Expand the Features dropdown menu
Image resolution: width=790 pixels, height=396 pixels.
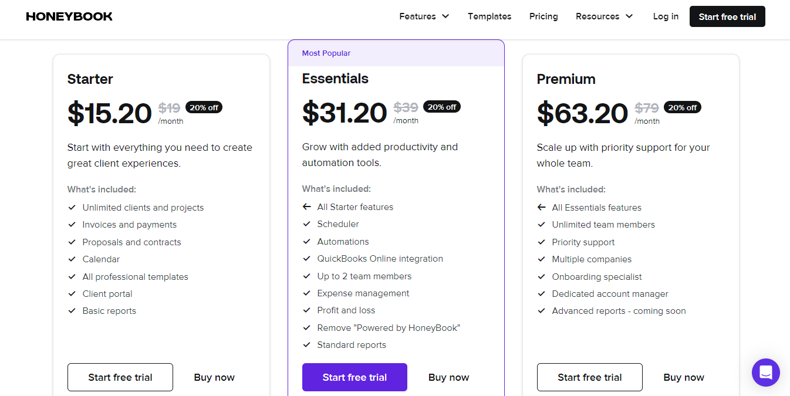pyautogui.click(x=424, y=16)
